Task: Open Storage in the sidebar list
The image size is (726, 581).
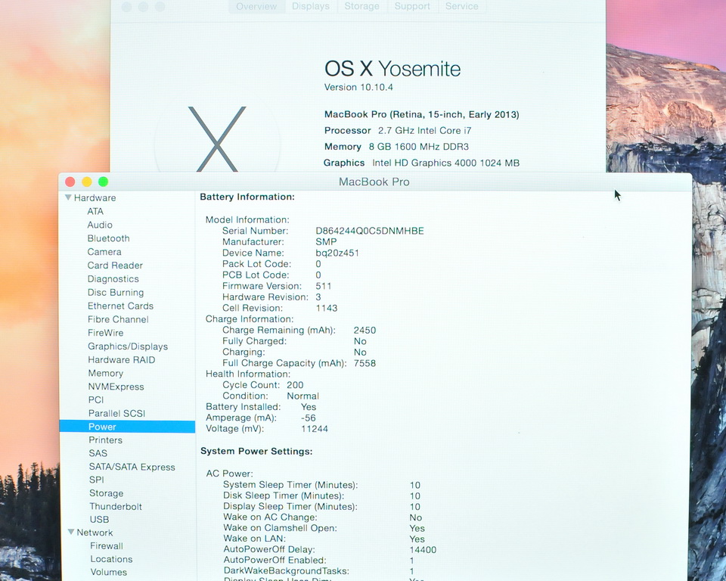Action: (x=106, y=493)
